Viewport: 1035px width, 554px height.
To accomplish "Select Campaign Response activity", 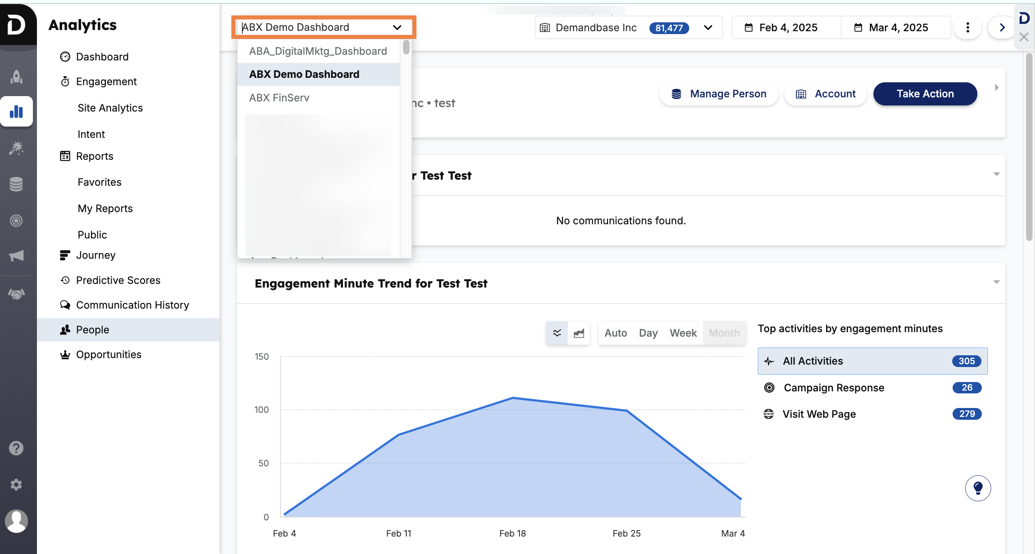I will 873,388.
